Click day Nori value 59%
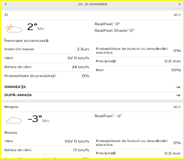184x159 pixels. [176, 70]
